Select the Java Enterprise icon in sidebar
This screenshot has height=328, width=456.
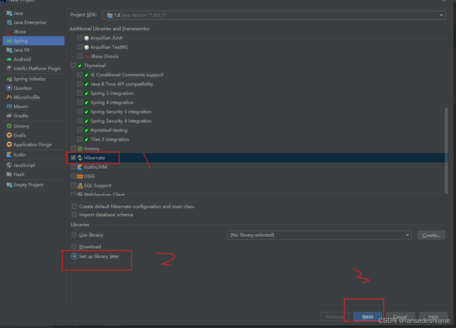pyautogui.click(x=9, y=23)
